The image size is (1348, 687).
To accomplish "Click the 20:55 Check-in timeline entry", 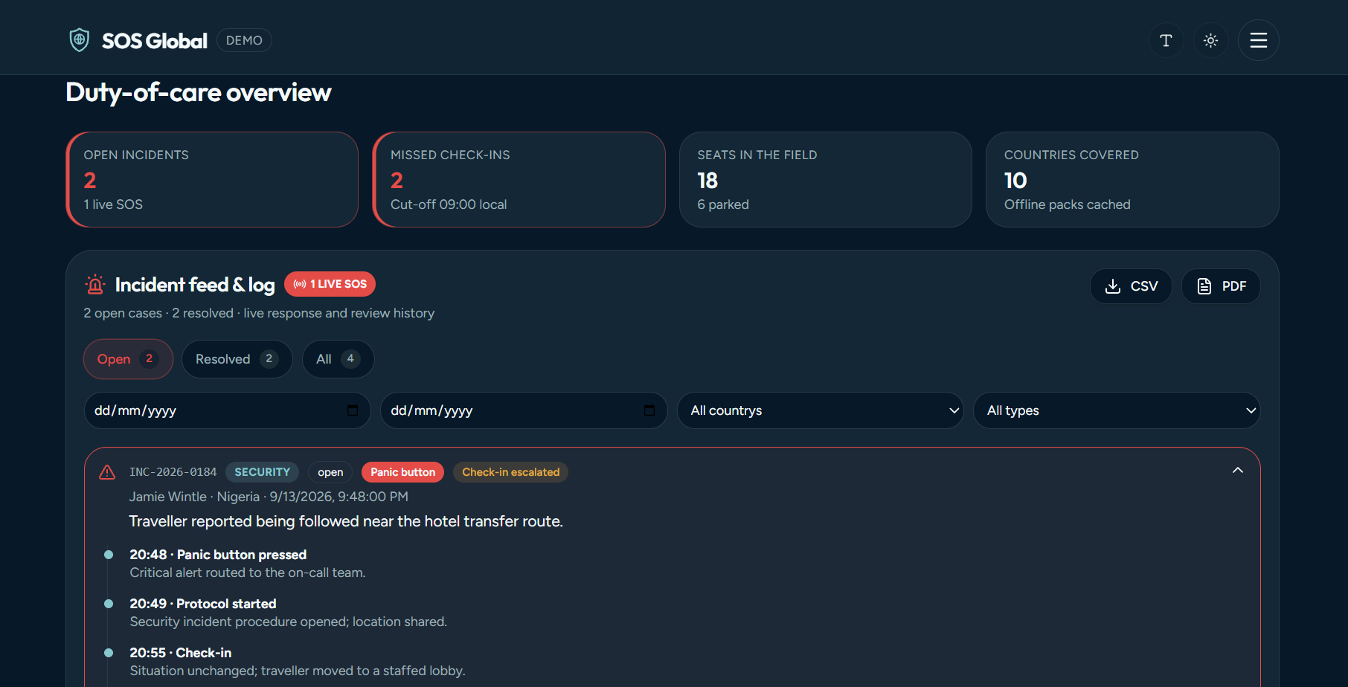I will (181, 653).
